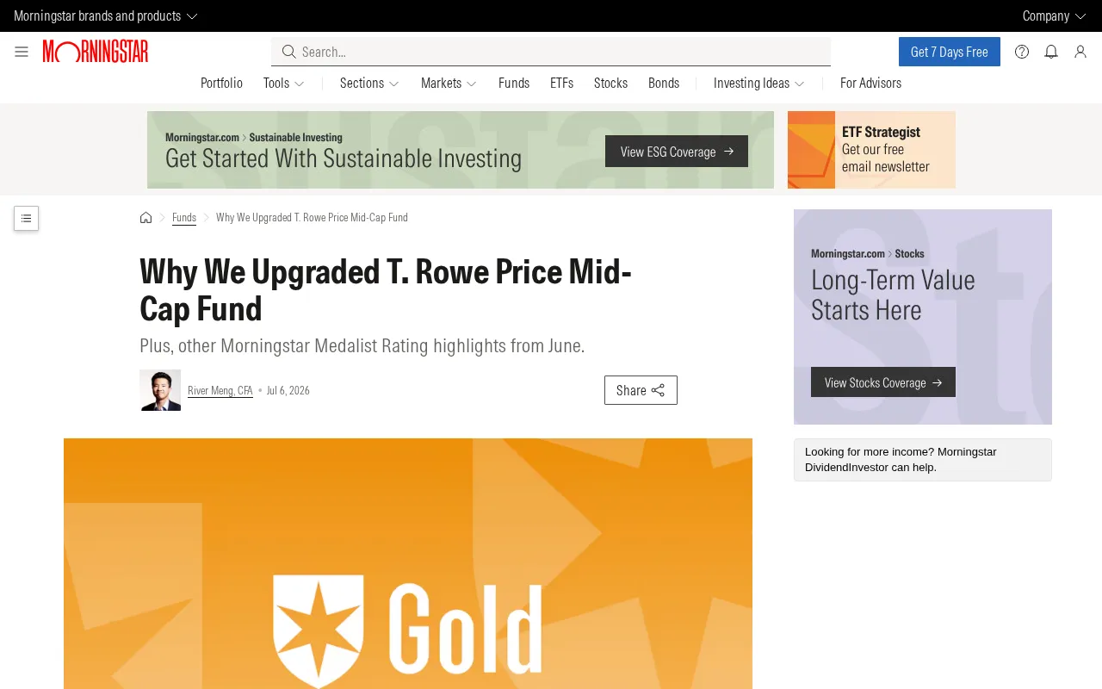Click the Morningstar logo
1102x689 pixels.
[x=96, y=52]
